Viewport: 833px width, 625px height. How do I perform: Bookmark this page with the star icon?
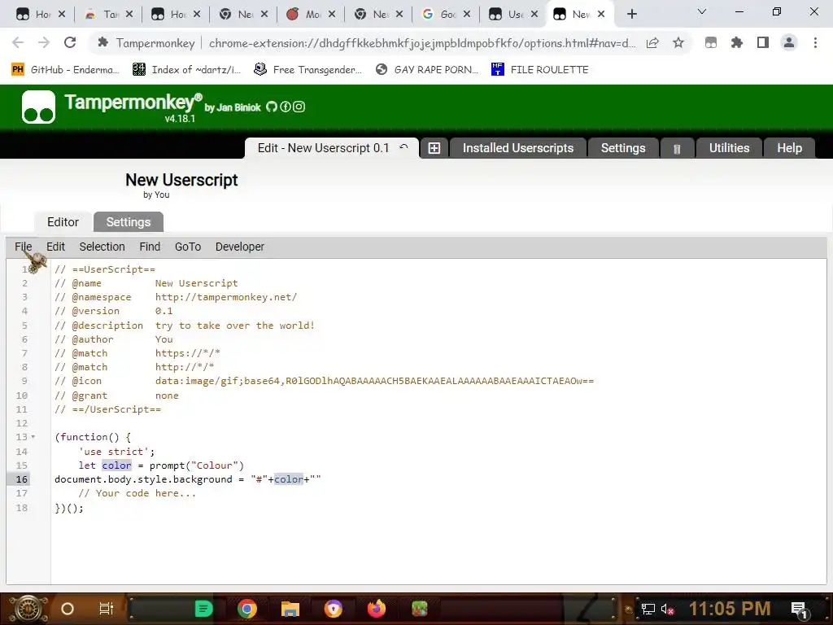[x=678, y=43]
